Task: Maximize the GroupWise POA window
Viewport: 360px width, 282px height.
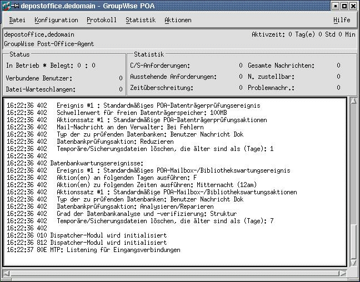Action: pos(344,6)
